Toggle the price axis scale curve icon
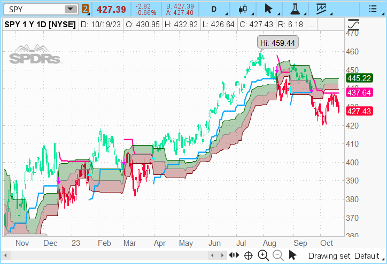Viewport: 387px width, 264px height. tap(353, 25)
